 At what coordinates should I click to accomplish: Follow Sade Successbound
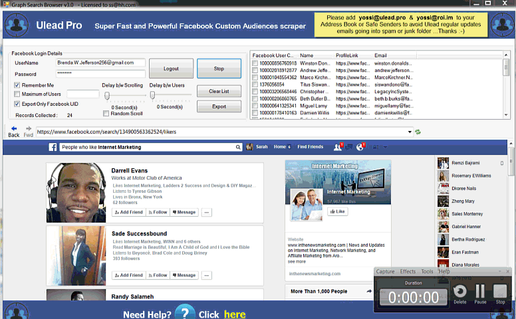click(158, 275)
